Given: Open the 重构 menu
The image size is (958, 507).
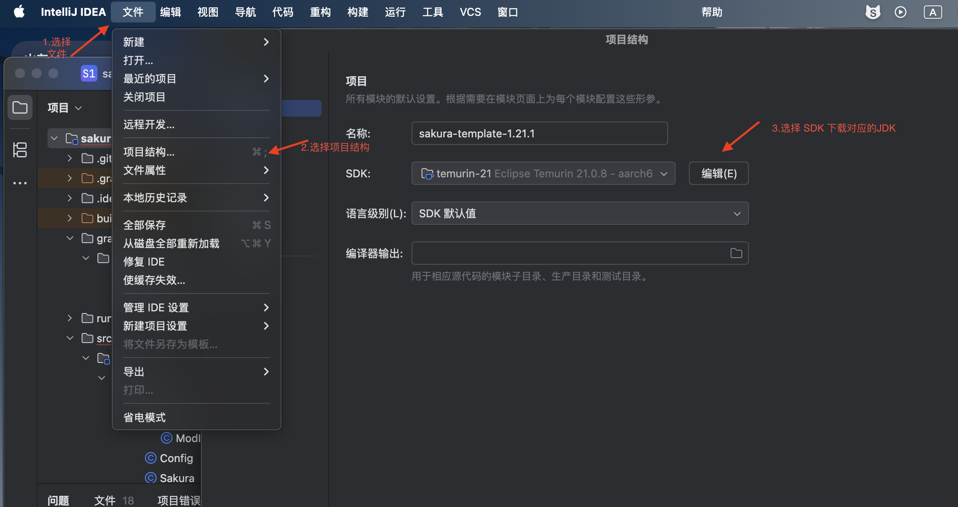Looking at the screenshot, I should [320, 12].
